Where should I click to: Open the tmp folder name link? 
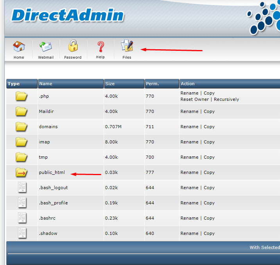click(43, 157)
